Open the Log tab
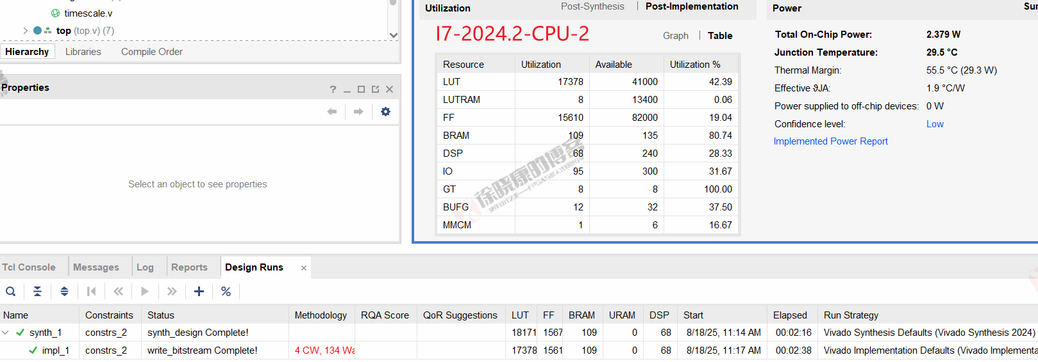The image size is (1038, 362). click(145, 267)
